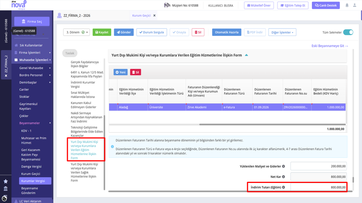362x203 pixels.
Task: Click info icon beside Net Kar
Action: tap(284, 177)
